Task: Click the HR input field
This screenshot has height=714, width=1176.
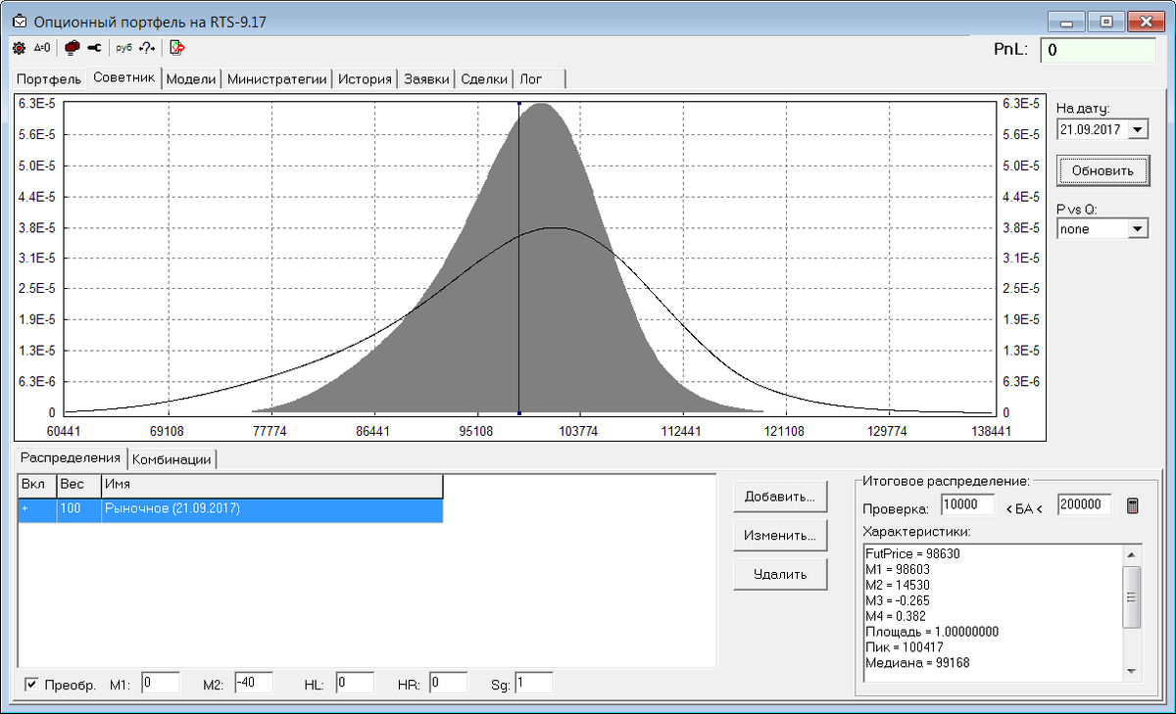Action: click(x=448, y=683)
